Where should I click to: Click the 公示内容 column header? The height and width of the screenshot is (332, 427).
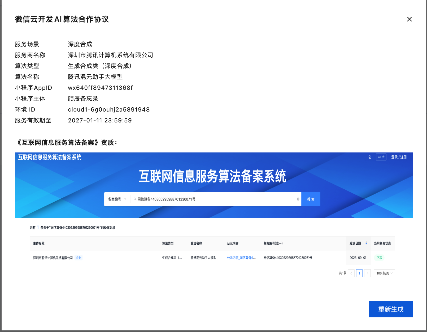[x=233, y=243]
